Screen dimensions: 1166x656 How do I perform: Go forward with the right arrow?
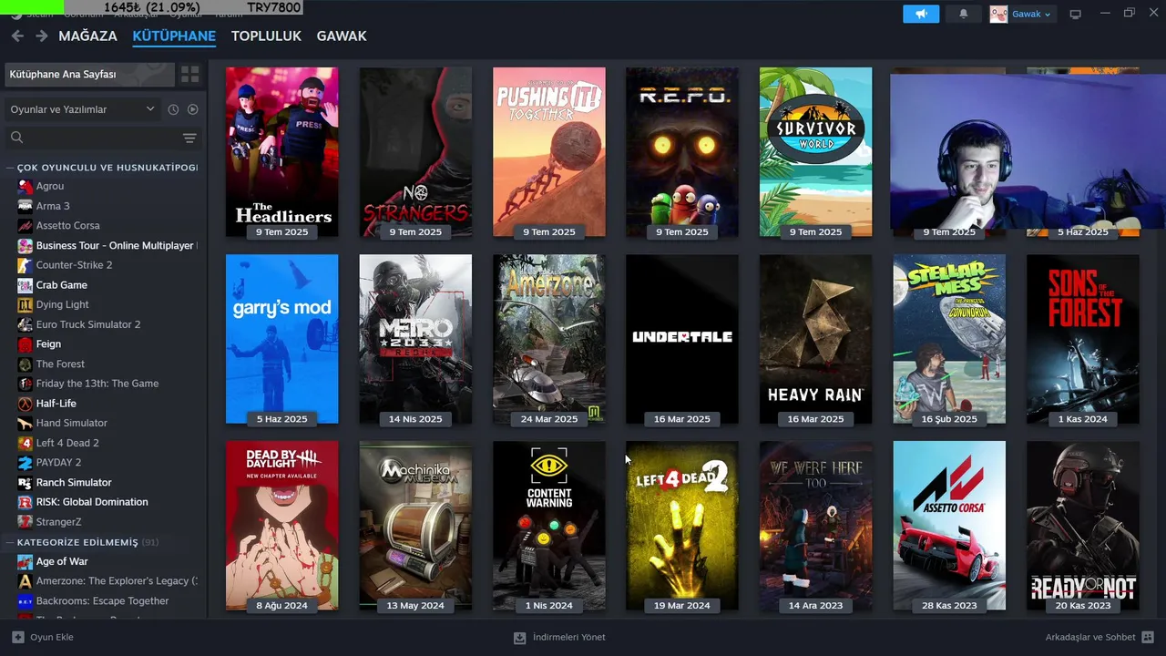(x=42, y=36)
